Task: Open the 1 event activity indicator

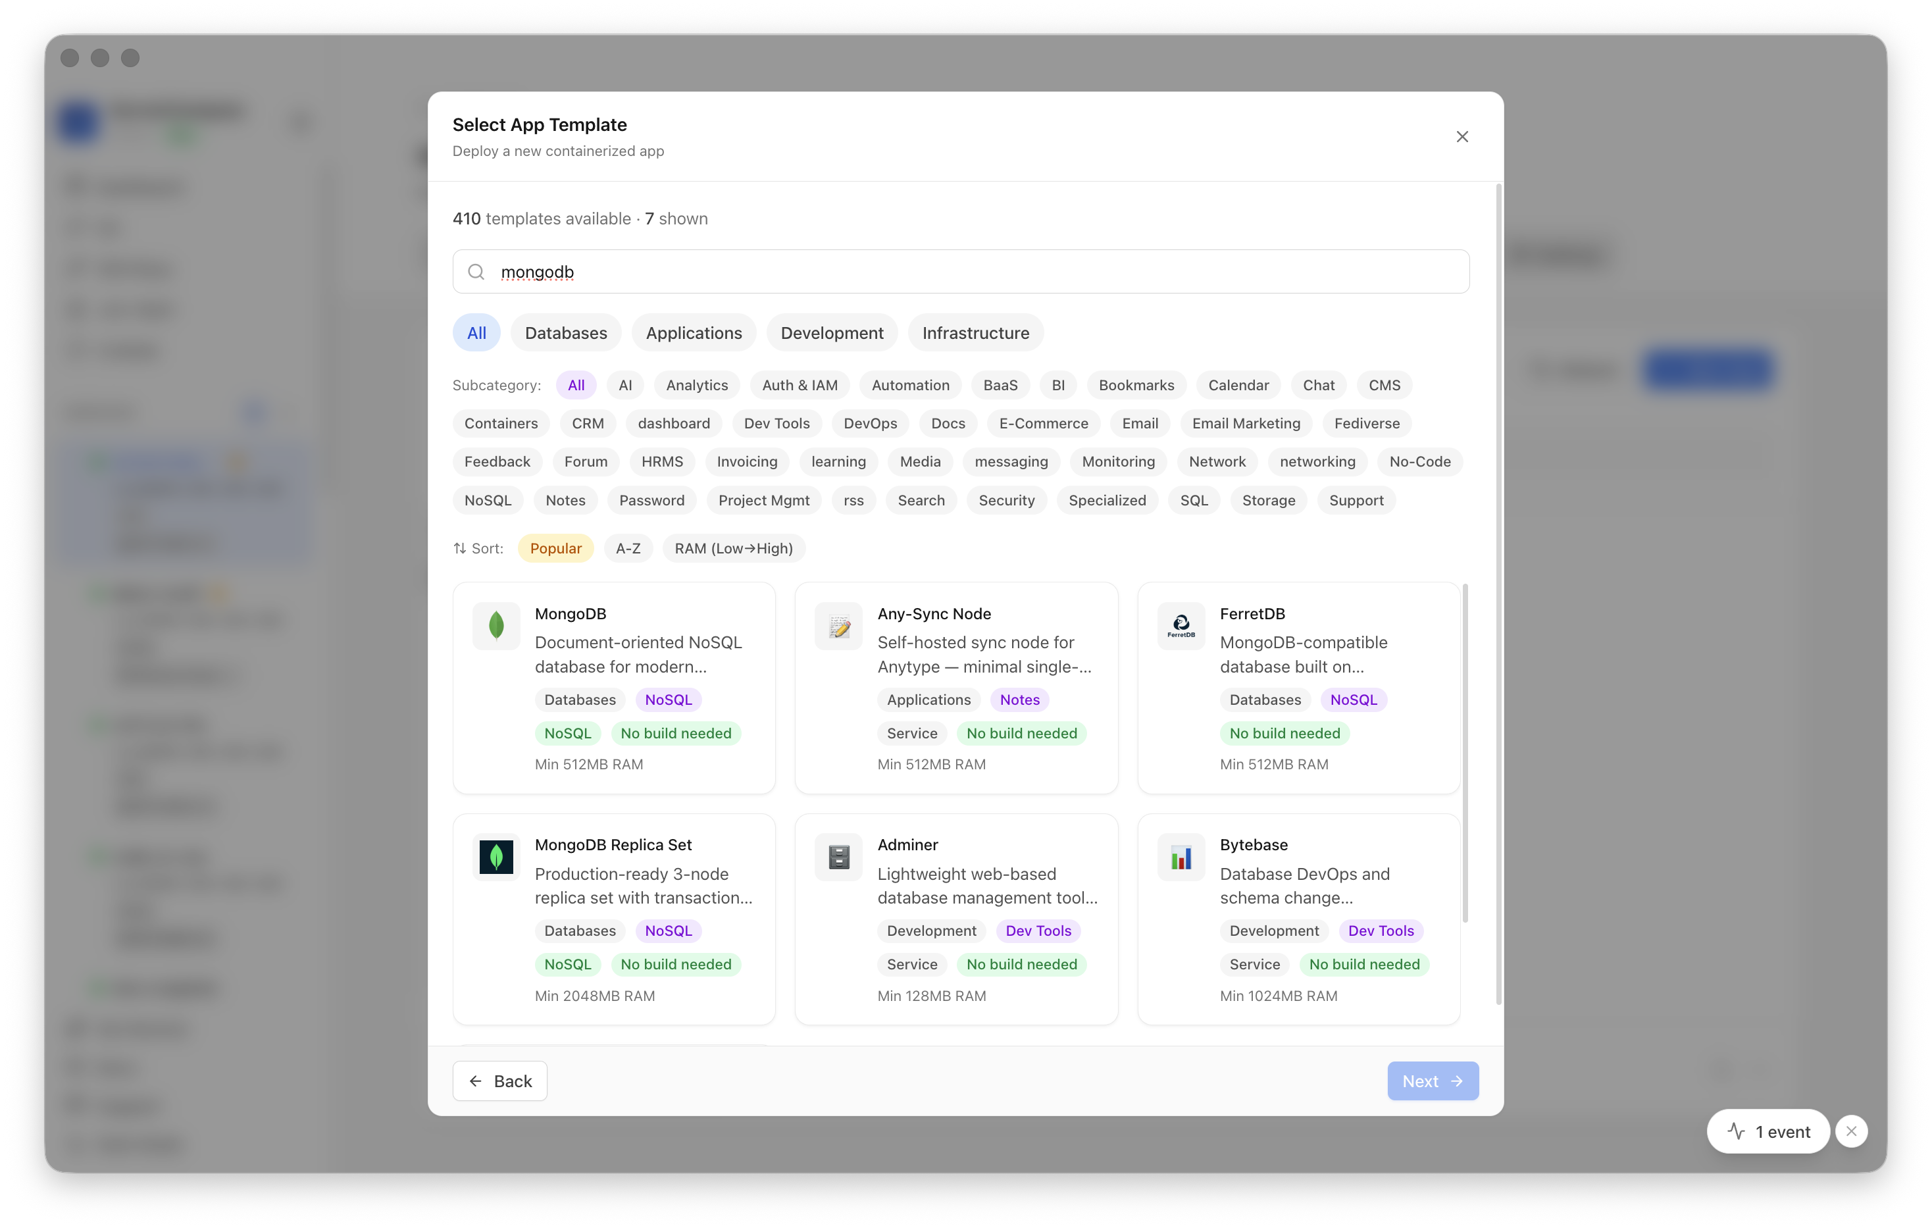Action: pyautogui.click(x=1768, y=1131)
